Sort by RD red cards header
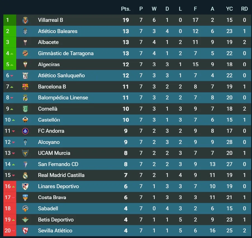Viewport: 252px width, 238px height. click(x=244, y=9)
